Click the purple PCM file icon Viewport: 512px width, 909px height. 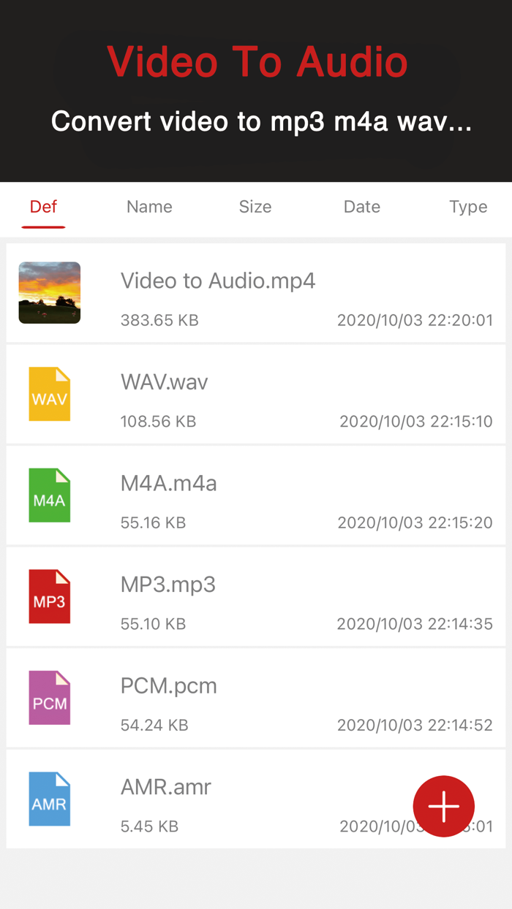coord(49,698)
